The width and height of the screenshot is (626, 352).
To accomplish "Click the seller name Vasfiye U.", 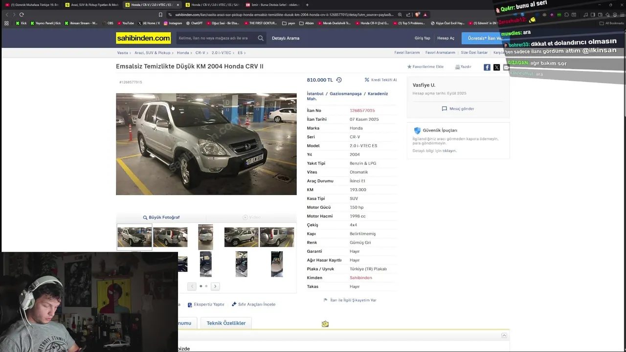I will (x=424, y=85).
